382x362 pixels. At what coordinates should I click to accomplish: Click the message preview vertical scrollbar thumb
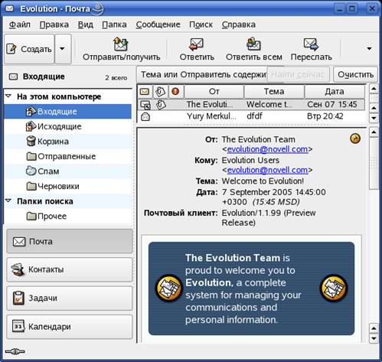pos(374,163)
